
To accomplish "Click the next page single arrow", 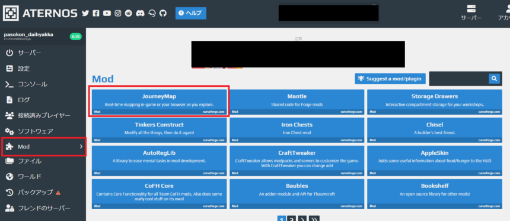I will pyautogui.click(x=302, y=219).
